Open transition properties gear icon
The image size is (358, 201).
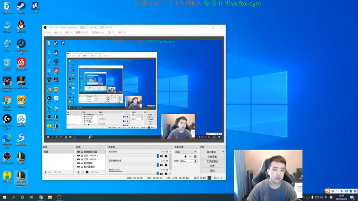coord(195,157)
